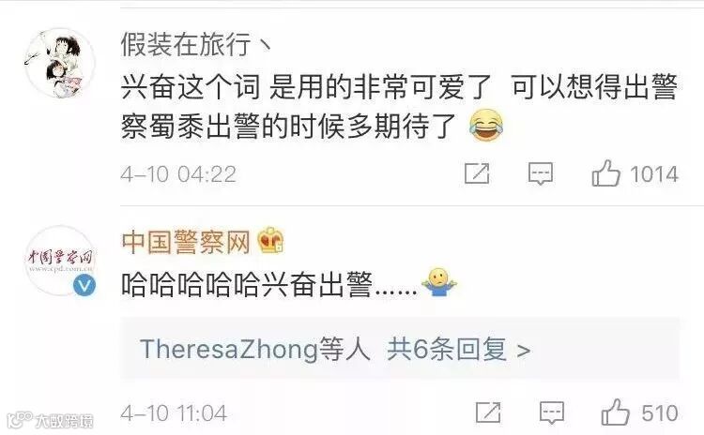The image size is (704, 435).
Task: Reply to the first comment with speech bubble icon
Action: pos(541,174)
